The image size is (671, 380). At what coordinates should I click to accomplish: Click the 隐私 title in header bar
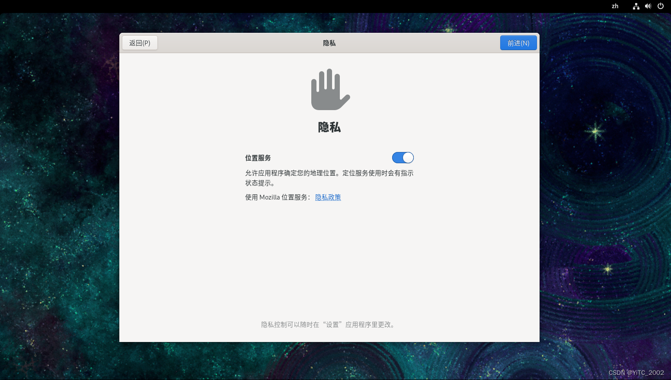329,43
